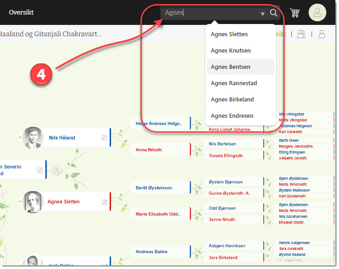Click the couple icon between the spouses
The height and width of the screenshot is (269, 339).
[x=57, y=170]
